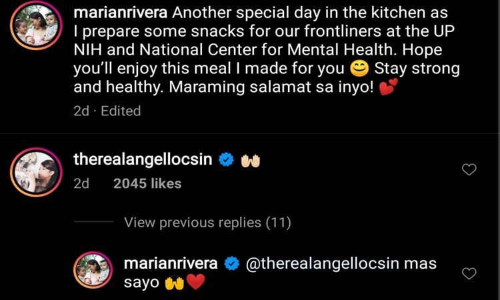
Task: Tap the yellow raised hands emoji in the reply
Action: [174, 283]
